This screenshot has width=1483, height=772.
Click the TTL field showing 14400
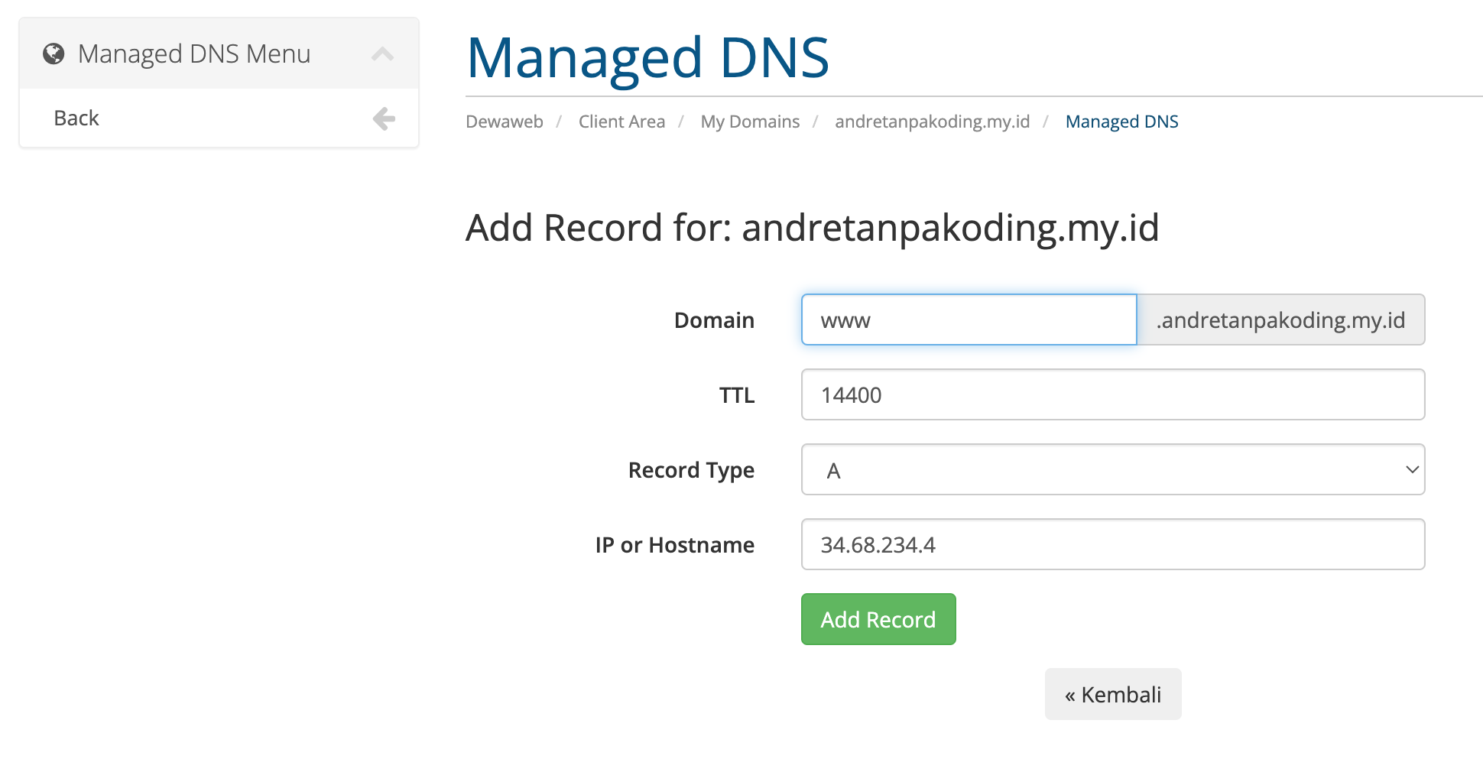1112,394
